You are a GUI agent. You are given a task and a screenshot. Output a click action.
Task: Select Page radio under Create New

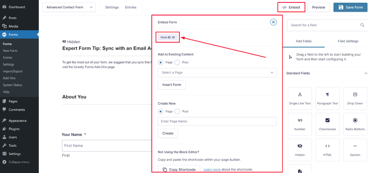pos(161,111)
